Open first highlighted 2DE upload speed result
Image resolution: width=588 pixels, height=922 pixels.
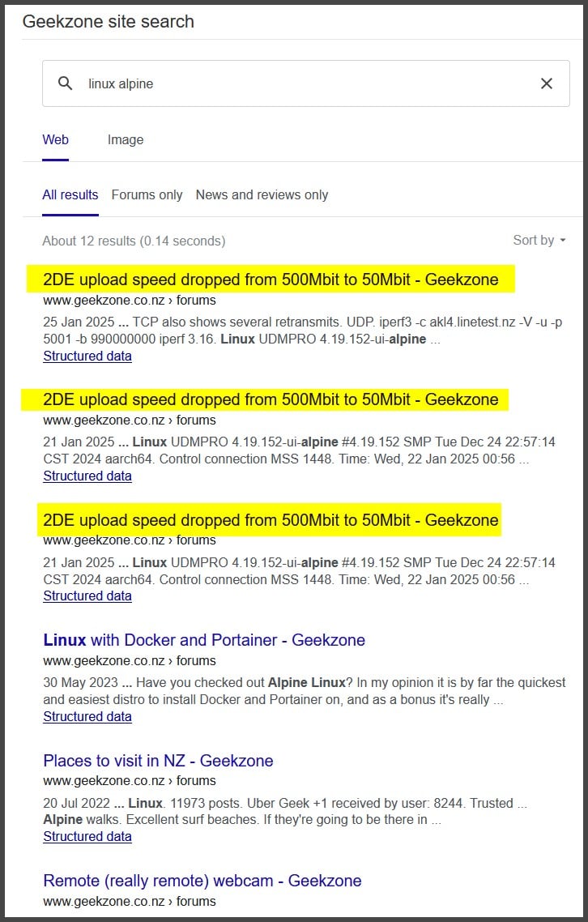(271, 280)
